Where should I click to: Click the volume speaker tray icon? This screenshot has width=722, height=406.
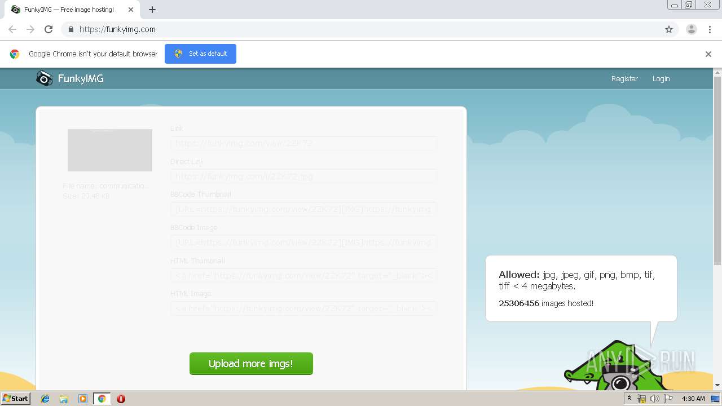tap(655, 399)
